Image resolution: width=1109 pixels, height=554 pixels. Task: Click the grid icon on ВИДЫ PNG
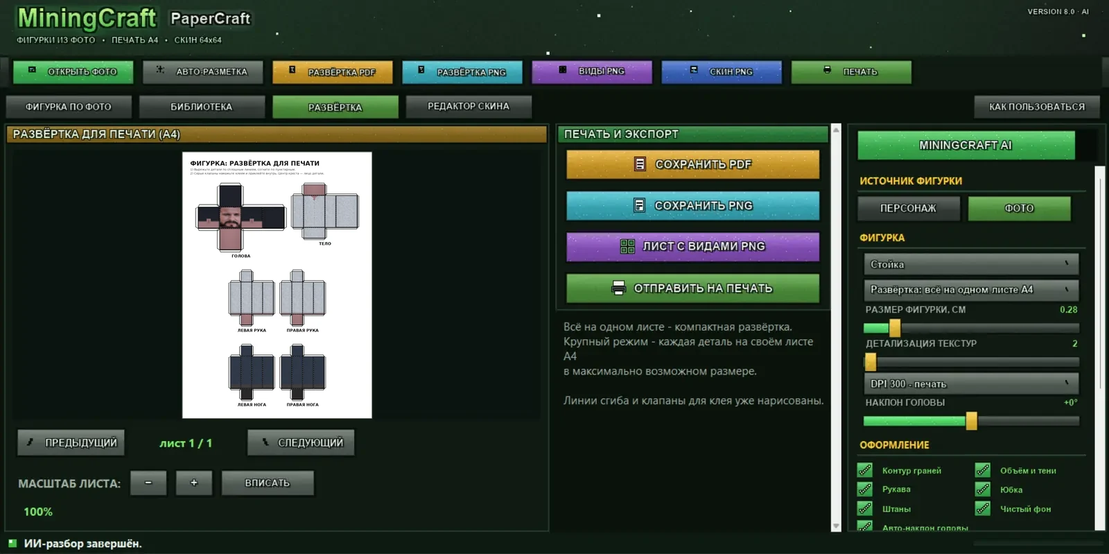click(563, 70)
